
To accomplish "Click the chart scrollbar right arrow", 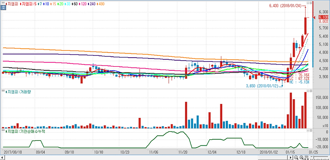I will (290, 157).
